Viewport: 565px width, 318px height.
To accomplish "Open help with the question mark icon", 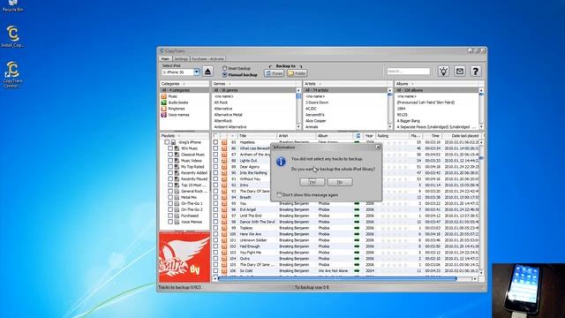I will point(475,71).
